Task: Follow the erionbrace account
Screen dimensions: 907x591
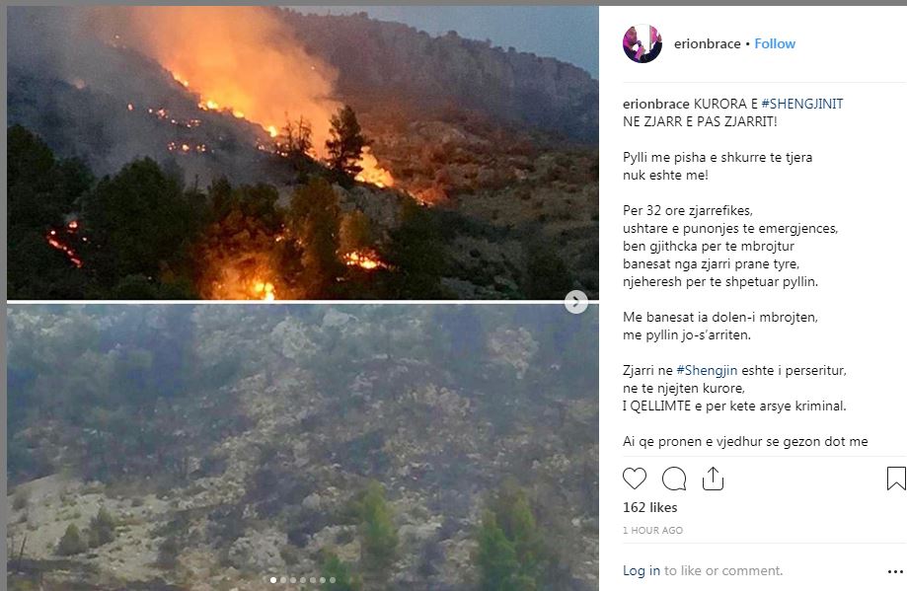Action: pyautogui.click(x=775, y=44)
